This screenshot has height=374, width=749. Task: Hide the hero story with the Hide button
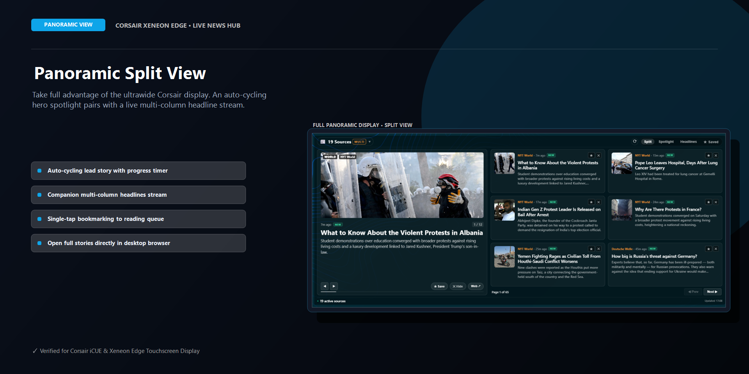click(x=458, y=286)
